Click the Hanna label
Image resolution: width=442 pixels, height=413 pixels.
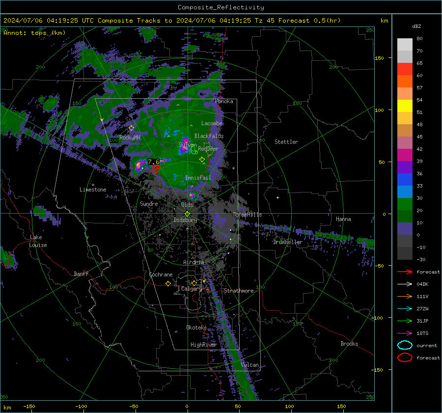[x=343, y=219]
